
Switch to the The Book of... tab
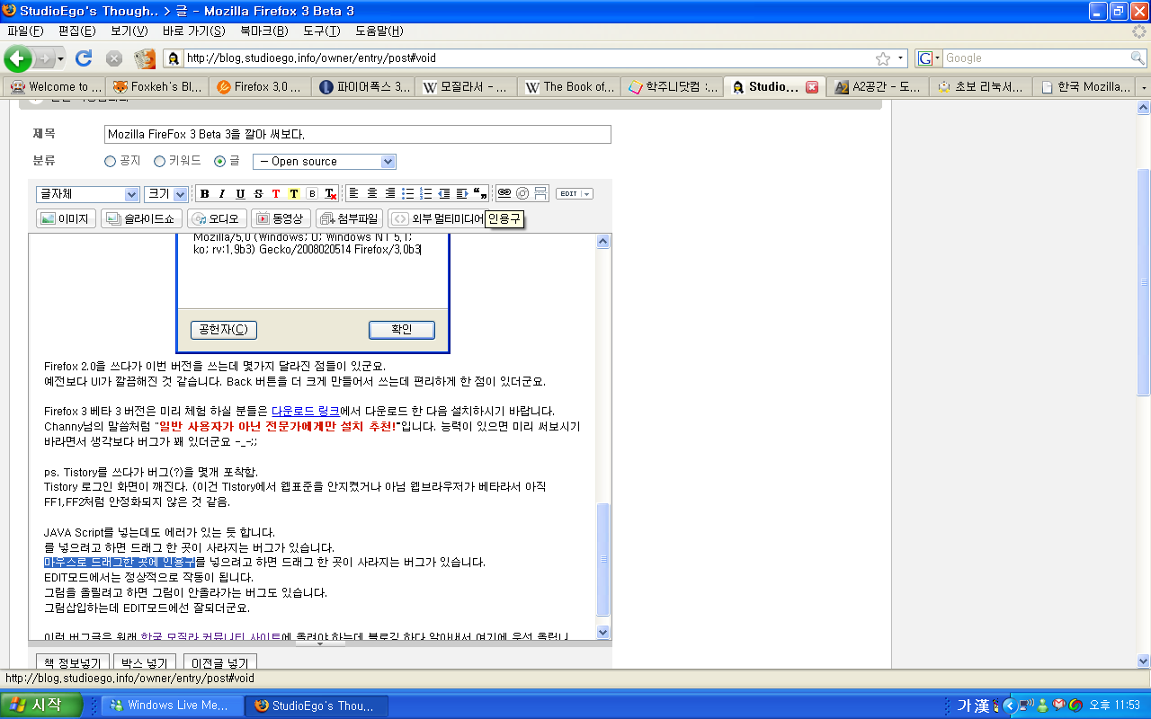coord(569,87)
